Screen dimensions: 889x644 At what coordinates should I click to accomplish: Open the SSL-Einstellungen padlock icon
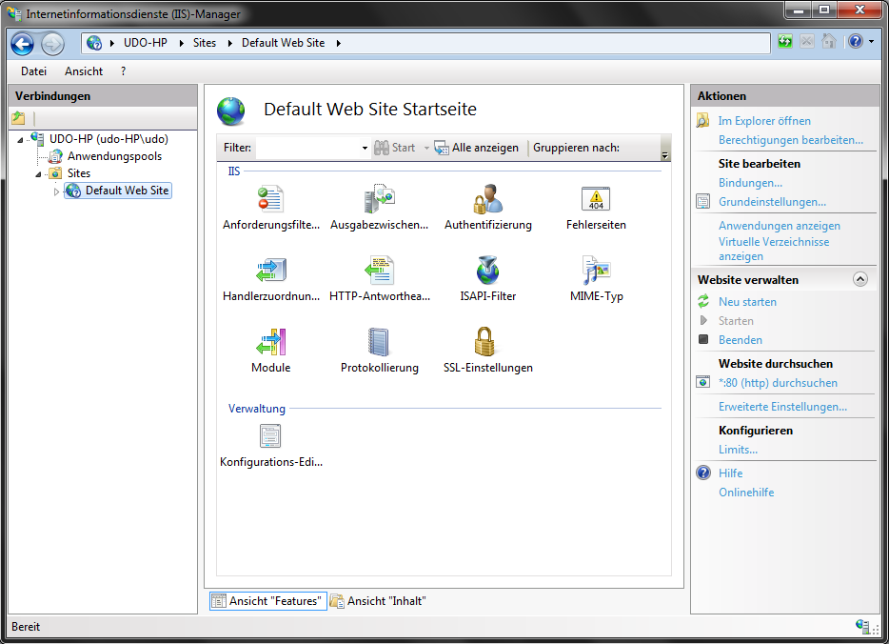point(487,342)
